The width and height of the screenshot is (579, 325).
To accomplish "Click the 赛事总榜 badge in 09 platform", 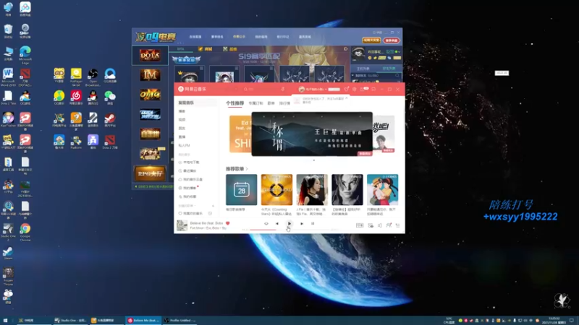I will 187,60.
